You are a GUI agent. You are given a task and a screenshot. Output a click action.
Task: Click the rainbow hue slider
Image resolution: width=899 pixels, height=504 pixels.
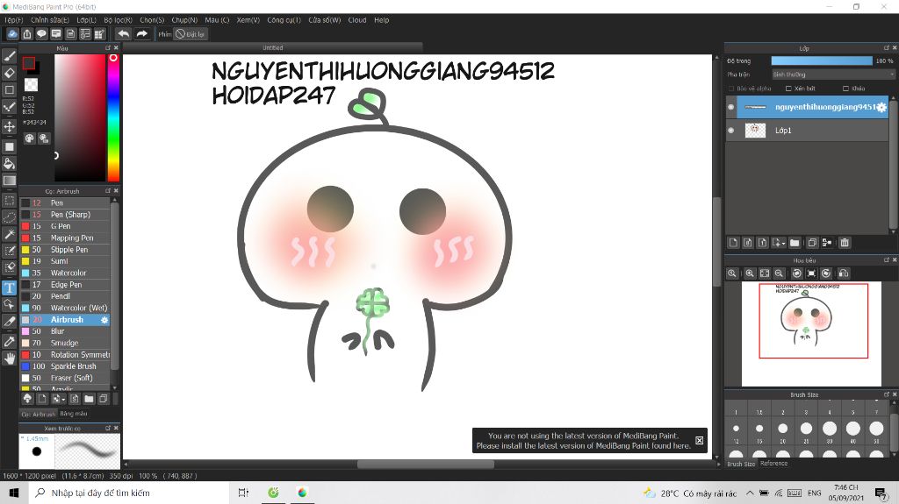click(x=113, y=118)
